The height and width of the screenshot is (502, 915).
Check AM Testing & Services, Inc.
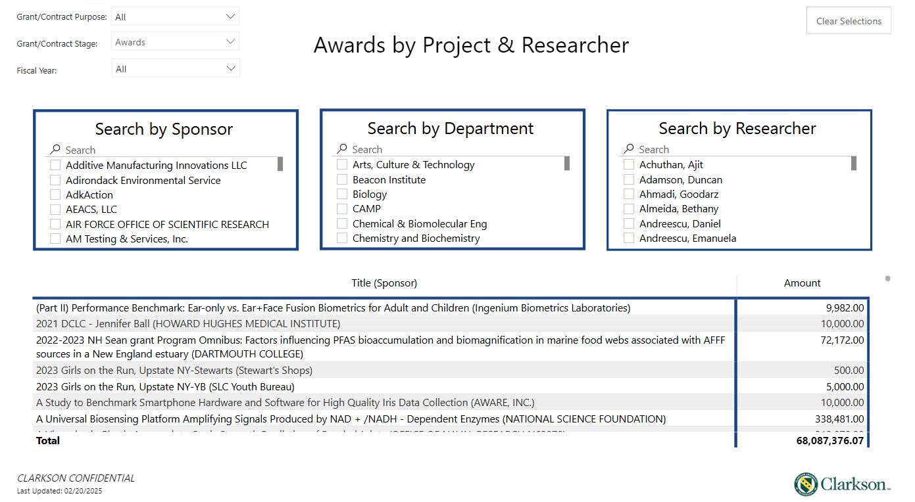point(55,239)
